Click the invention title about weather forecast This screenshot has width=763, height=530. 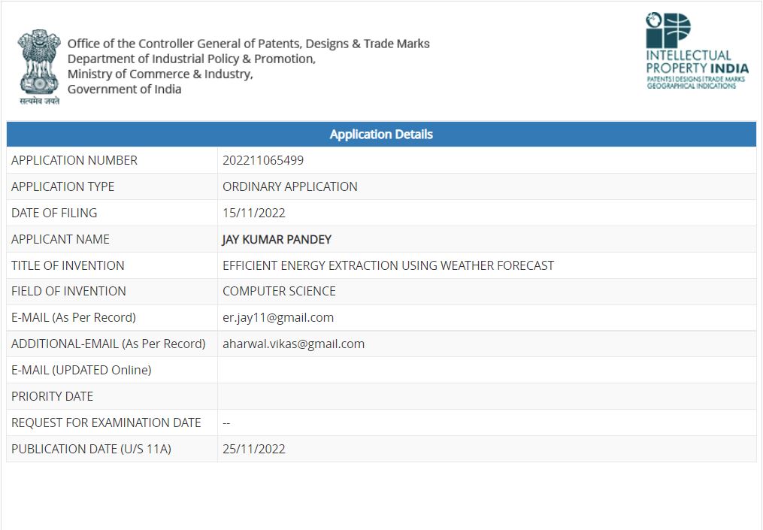coord(388,265)
